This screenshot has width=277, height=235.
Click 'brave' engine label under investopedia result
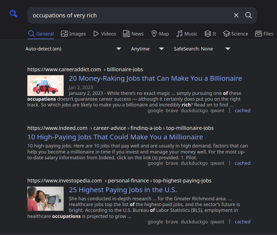[172, 222]
